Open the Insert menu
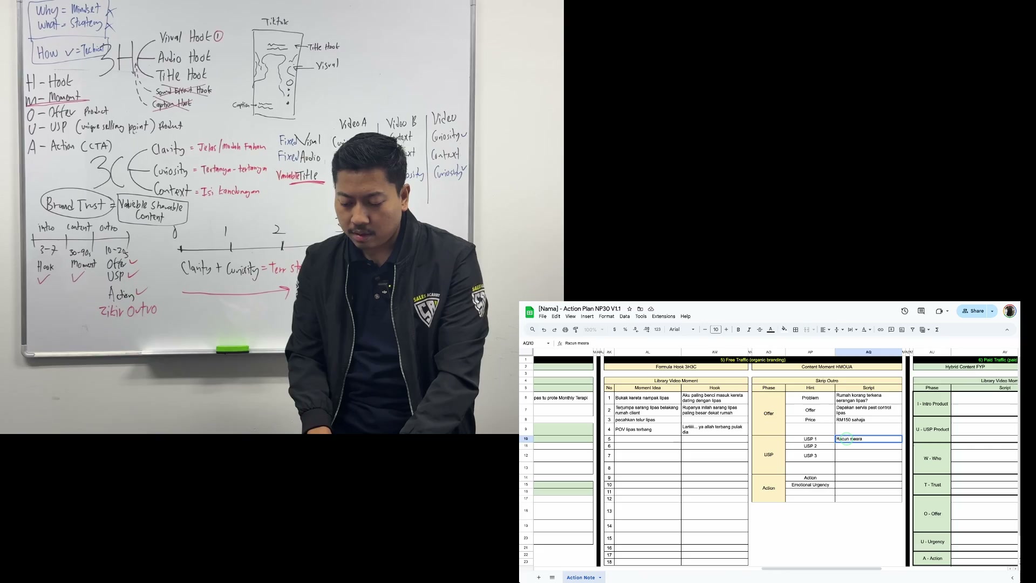This screenshot has height=583, width=1036. (x=587, y=316)
